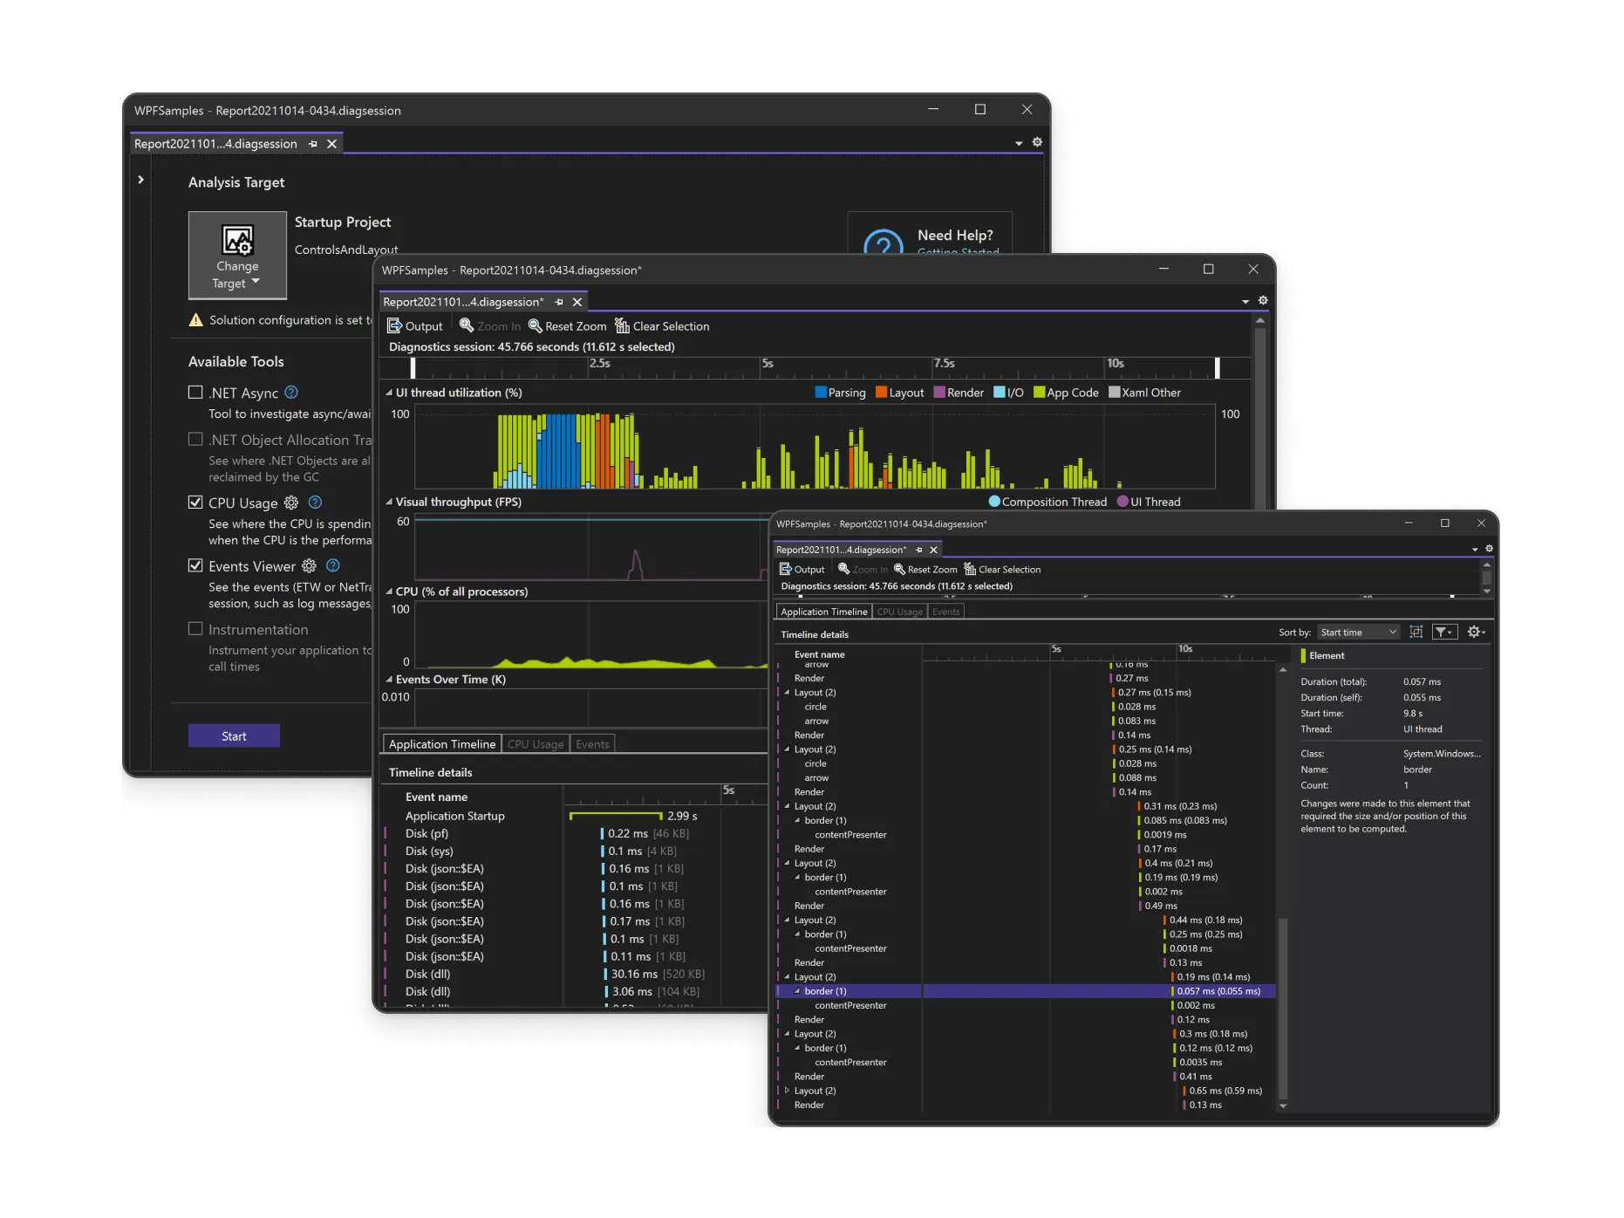The image size is (1624, 1218).
Task: Click Reset Zoom in the front window toolbar
Action: 925,569
